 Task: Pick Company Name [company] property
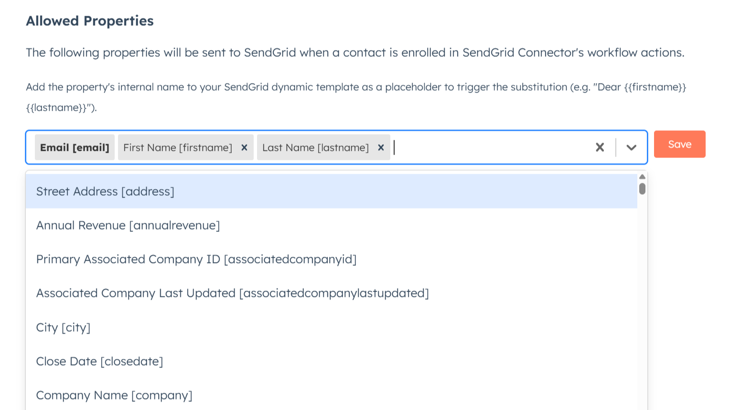tap(114, 395)
